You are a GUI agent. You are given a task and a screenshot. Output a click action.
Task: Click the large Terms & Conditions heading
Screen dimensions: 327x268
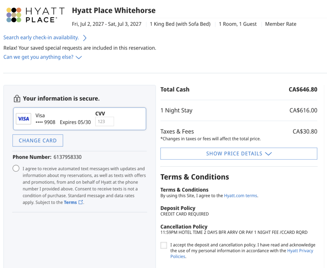pos(194,177)
